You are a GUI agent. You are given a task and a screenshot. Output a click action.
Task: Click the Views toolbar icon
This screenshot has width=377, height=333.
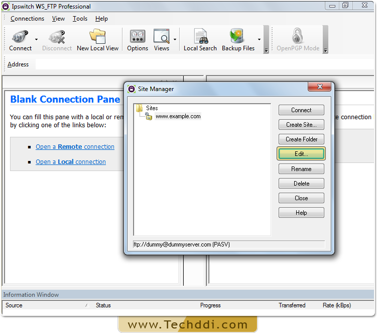click(162, 40)
